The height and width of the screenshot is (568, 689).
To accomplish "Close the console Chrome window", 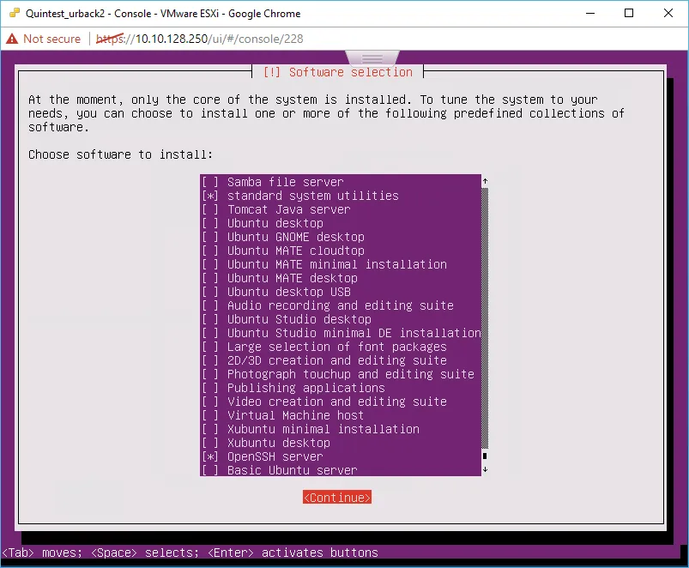I will (x=668, y=13).
